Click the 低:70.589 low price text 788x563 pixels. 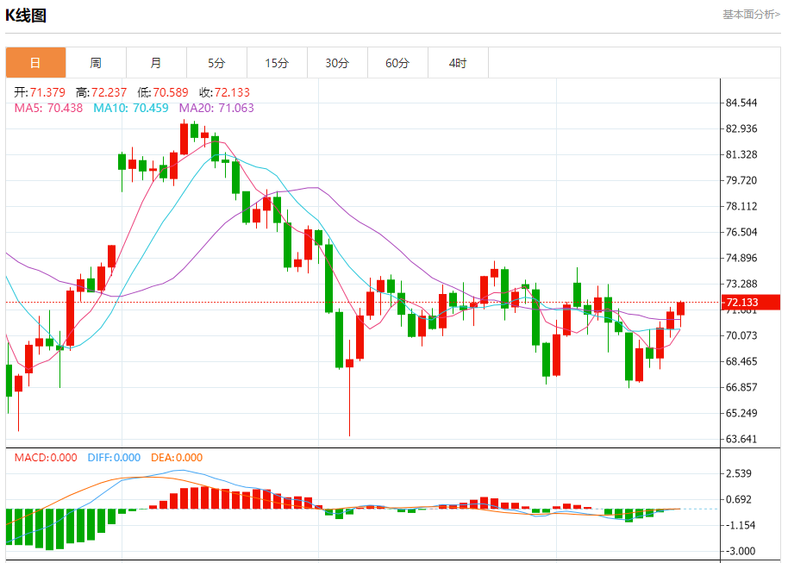163,92
